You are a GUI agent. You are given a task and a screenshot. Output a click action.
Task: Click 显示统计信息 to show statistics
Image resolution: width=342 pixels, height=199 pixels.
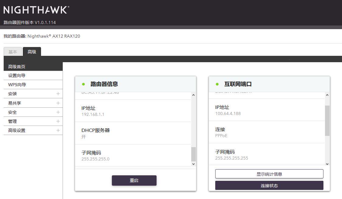click(269, 174)
